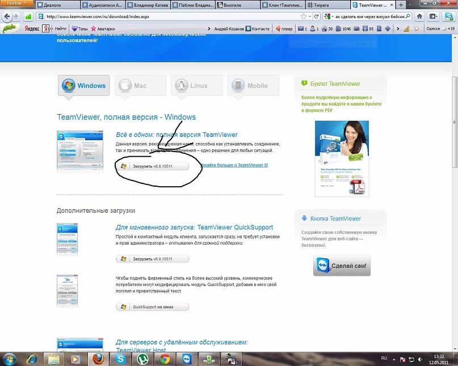
Task: Click the QuickSupport на заказ button
Action: tap(152, 307)
